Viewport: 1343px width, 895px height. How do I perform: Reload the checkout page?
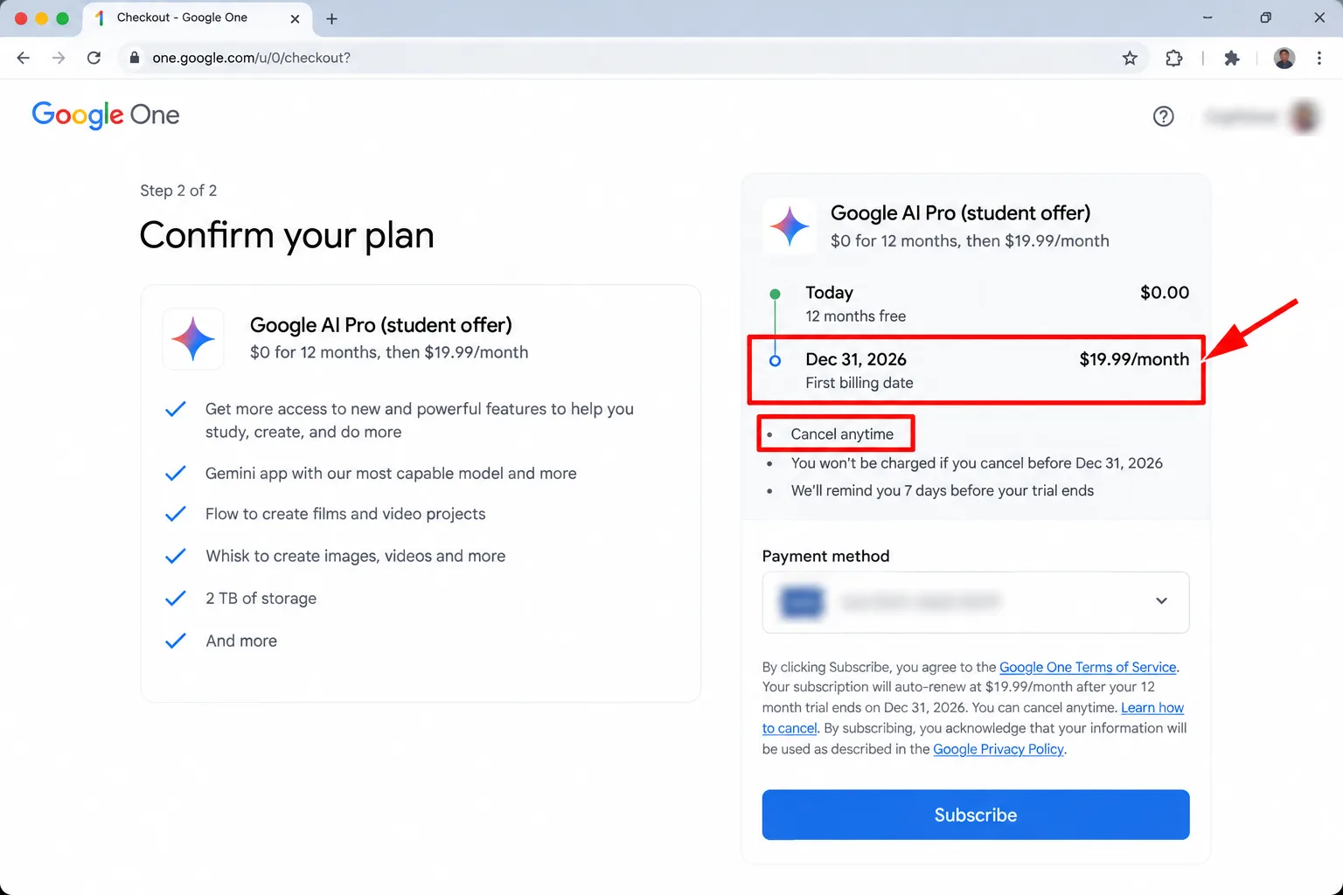click(94, 58)
